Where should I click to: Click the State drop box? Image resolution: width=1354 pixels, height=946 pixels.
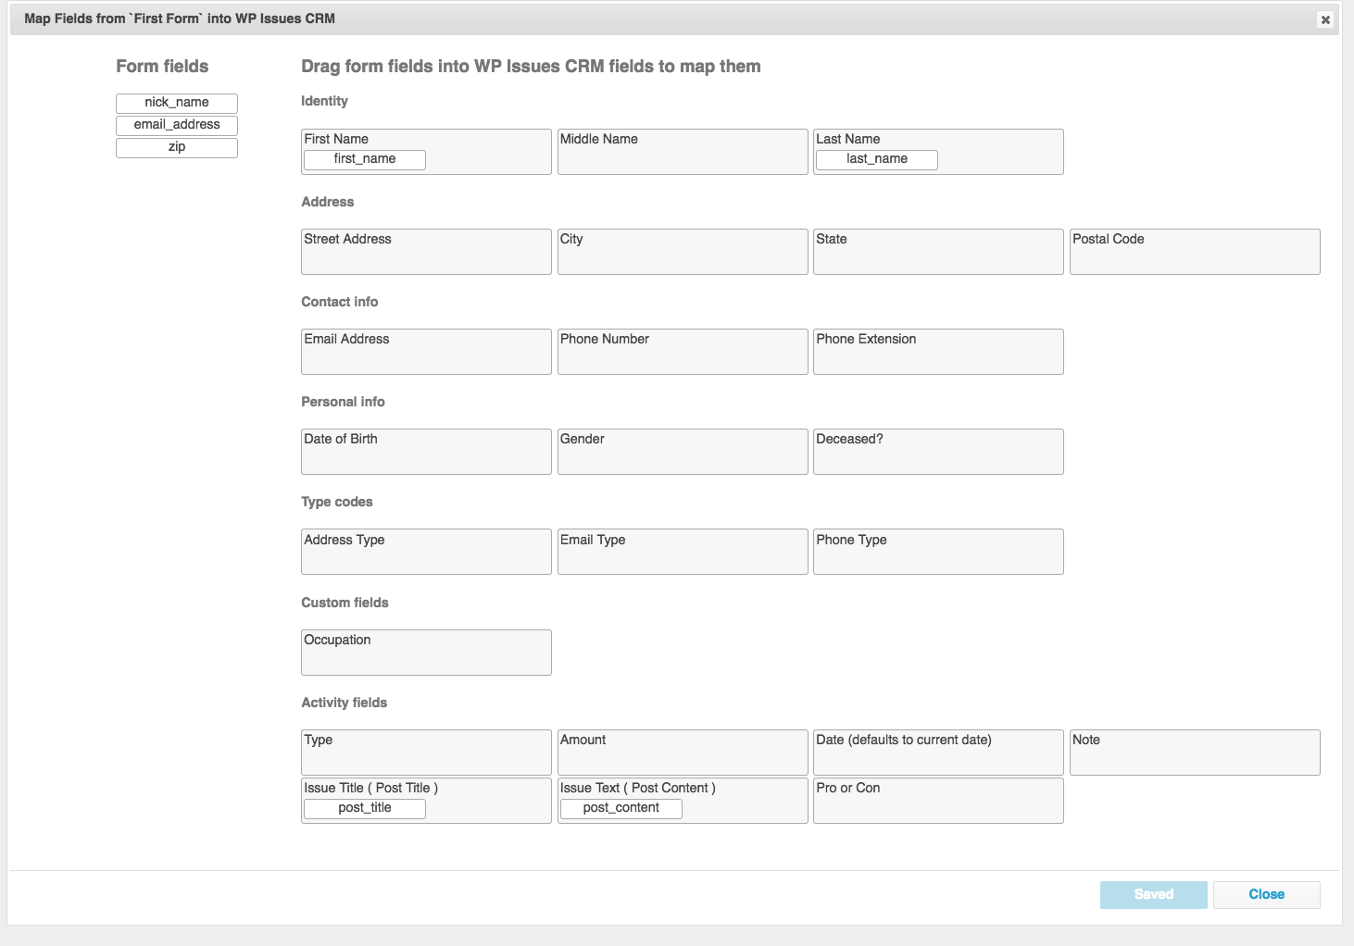[938, 252]
